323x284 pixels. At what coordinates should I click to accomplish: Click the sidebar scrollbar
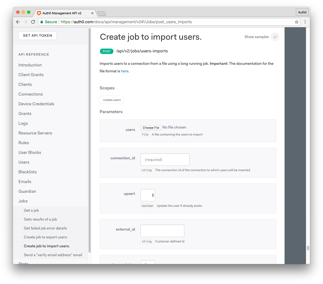click(x=90, y=140)
